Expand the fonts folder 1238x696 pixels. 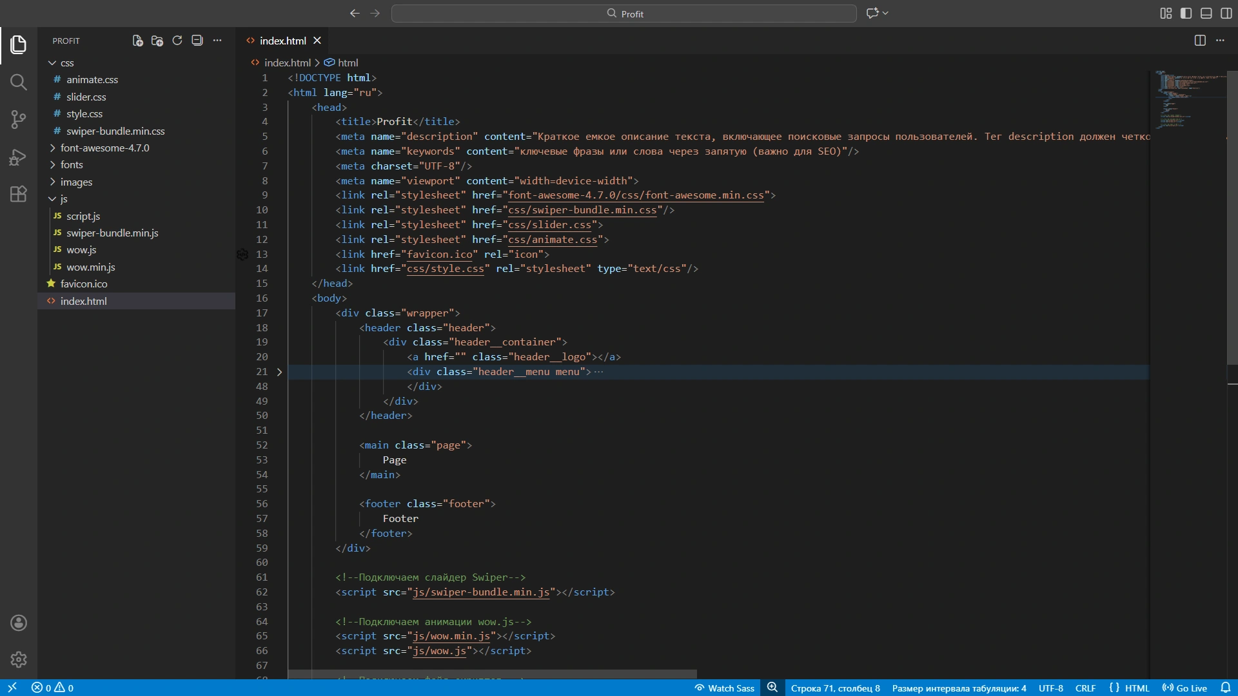pos(71,165)
